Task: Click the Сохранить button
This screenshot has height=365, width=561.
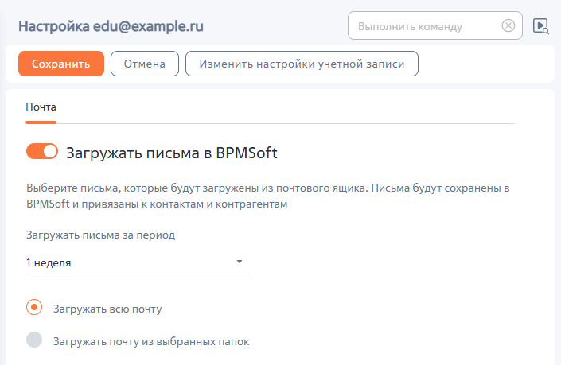Action: tap(61, 64)
